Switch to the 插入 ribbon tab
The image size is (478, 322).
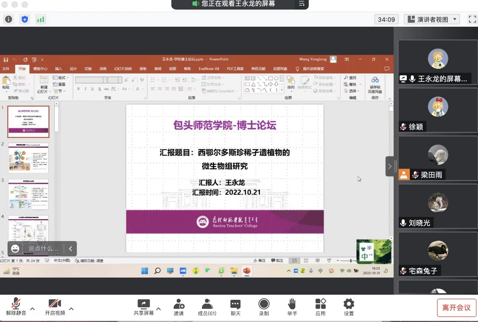[x=58, y=69]
